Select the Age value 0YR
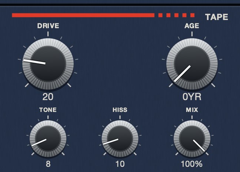The width and height of the screenshot is (240, 172). click(192, 97)
